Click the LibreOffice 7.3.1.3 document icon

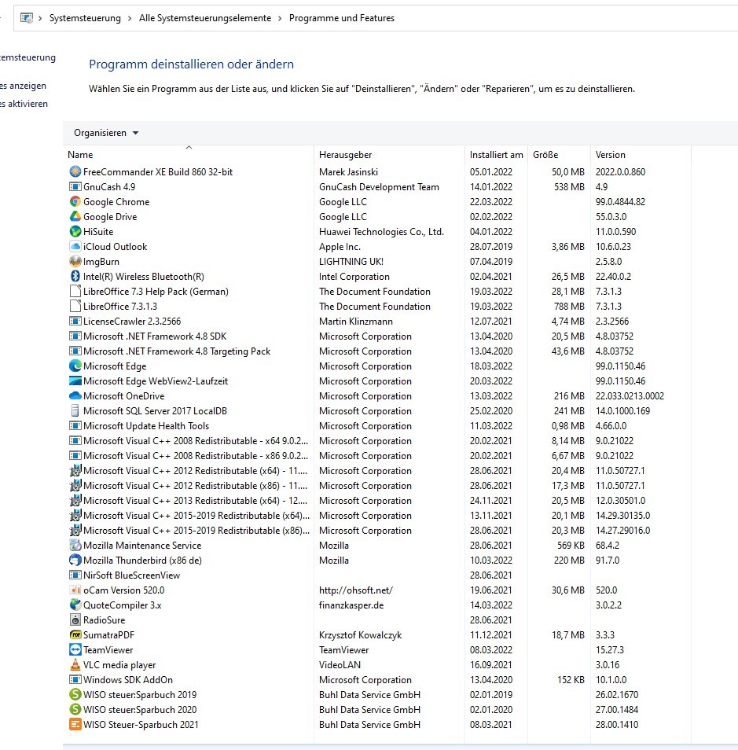(75, 306)
